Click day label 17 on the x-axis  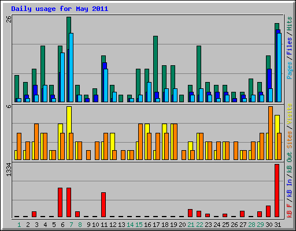tap(156, 225)
